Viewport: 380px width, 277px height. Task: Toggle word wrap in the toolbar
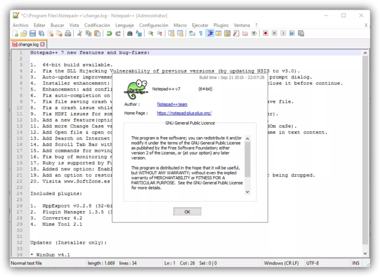pyautogui.click(x=192, y=33)
